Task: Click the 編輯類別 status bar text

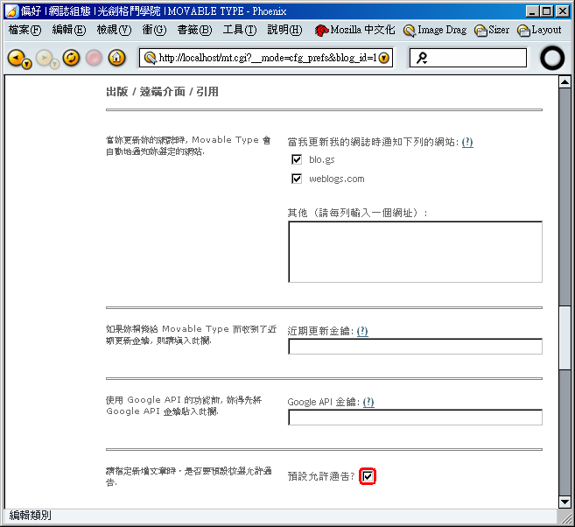Action: pos(30,516)
